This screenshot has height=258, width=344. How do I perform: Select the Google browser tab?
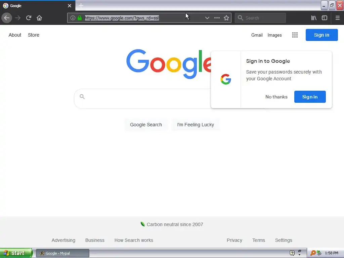(x=38, y=6)
